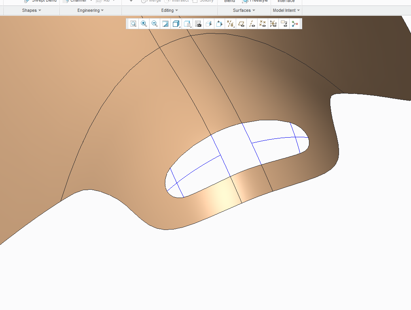This screenshot has height=310, width=411.
Task: Click the Repaint screen icon
Action: [165, 24]
